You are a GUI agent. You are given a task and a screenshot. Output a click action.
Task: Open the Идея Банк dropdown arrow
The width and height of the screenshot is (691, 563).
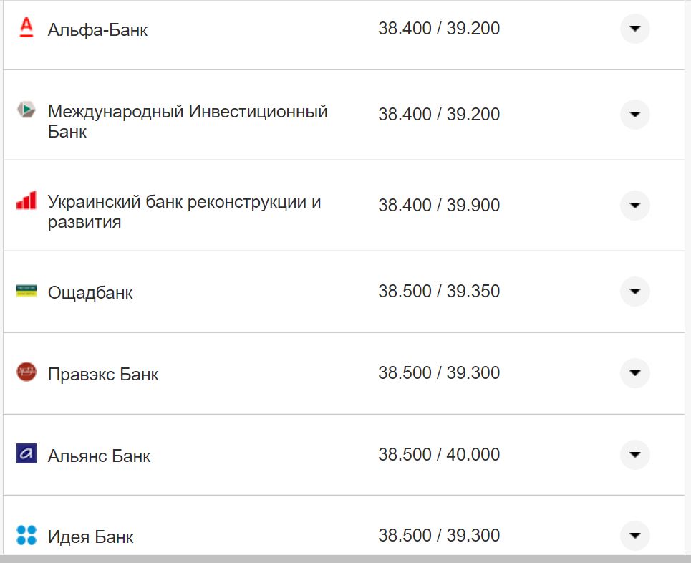pyautogui.click(x=634, y=535)
